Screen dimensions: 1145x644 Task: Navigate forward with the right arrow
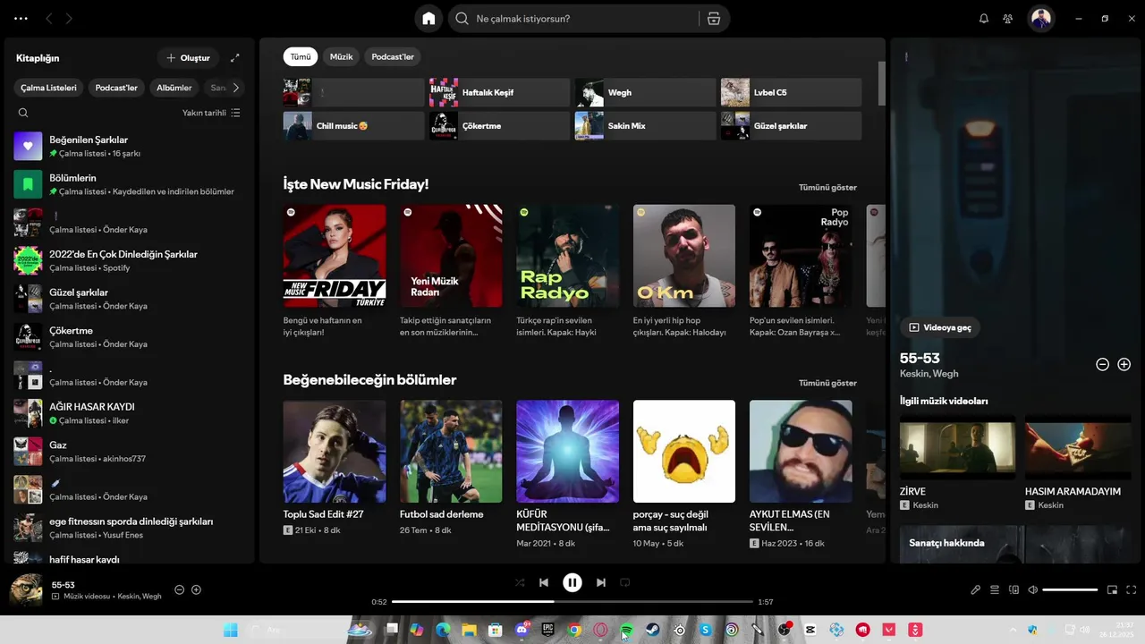[70, 18]
